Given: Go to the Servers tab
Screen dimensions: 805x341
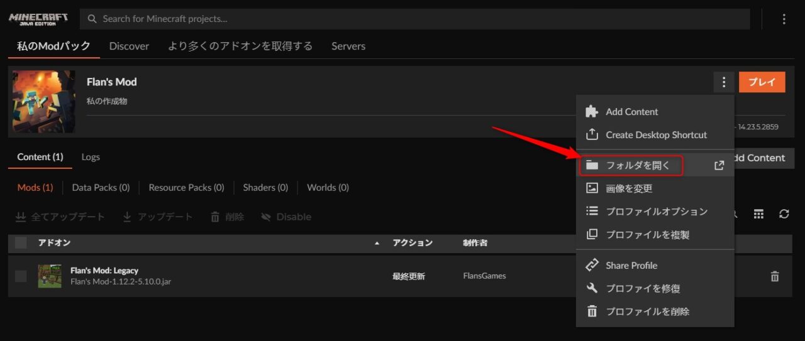Looking at the screenshot, I should click(x=348, y=46).
